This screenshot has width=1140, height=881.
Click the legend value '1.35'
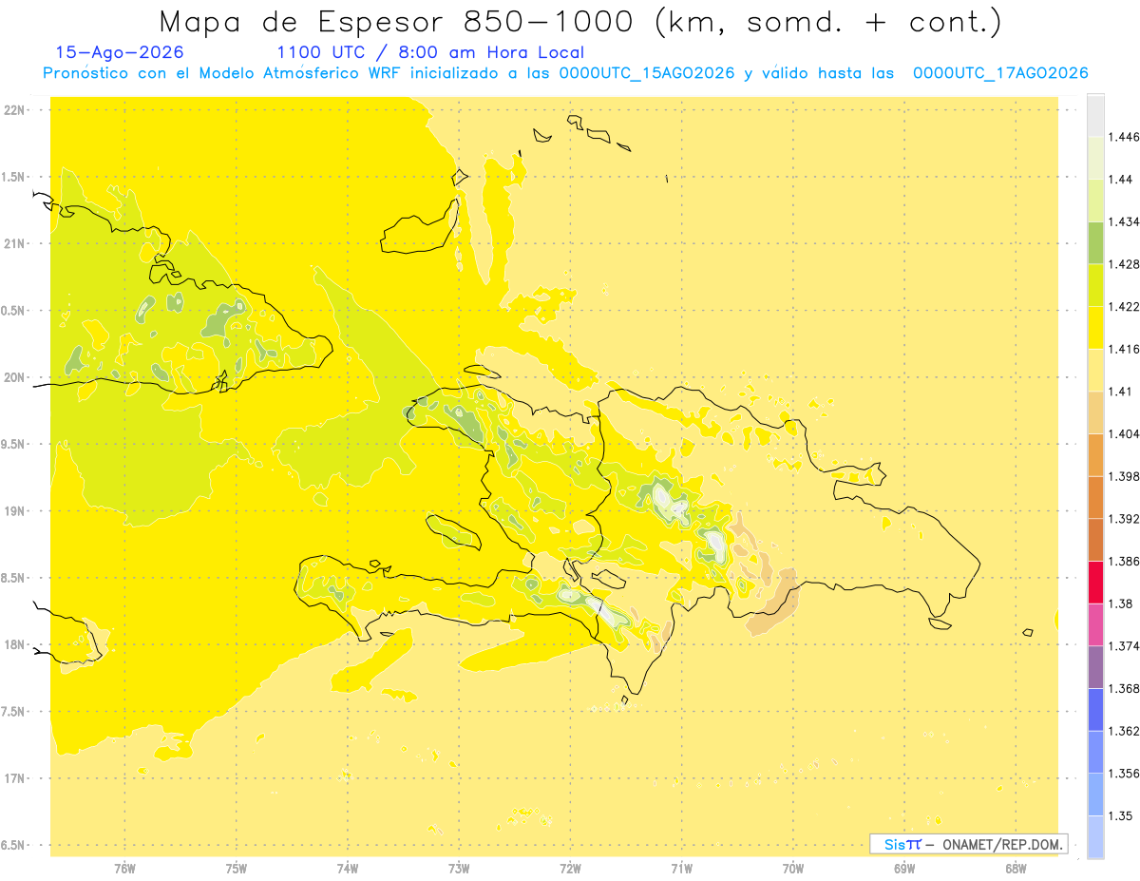pyautogui.click(x=1120, y=815)
